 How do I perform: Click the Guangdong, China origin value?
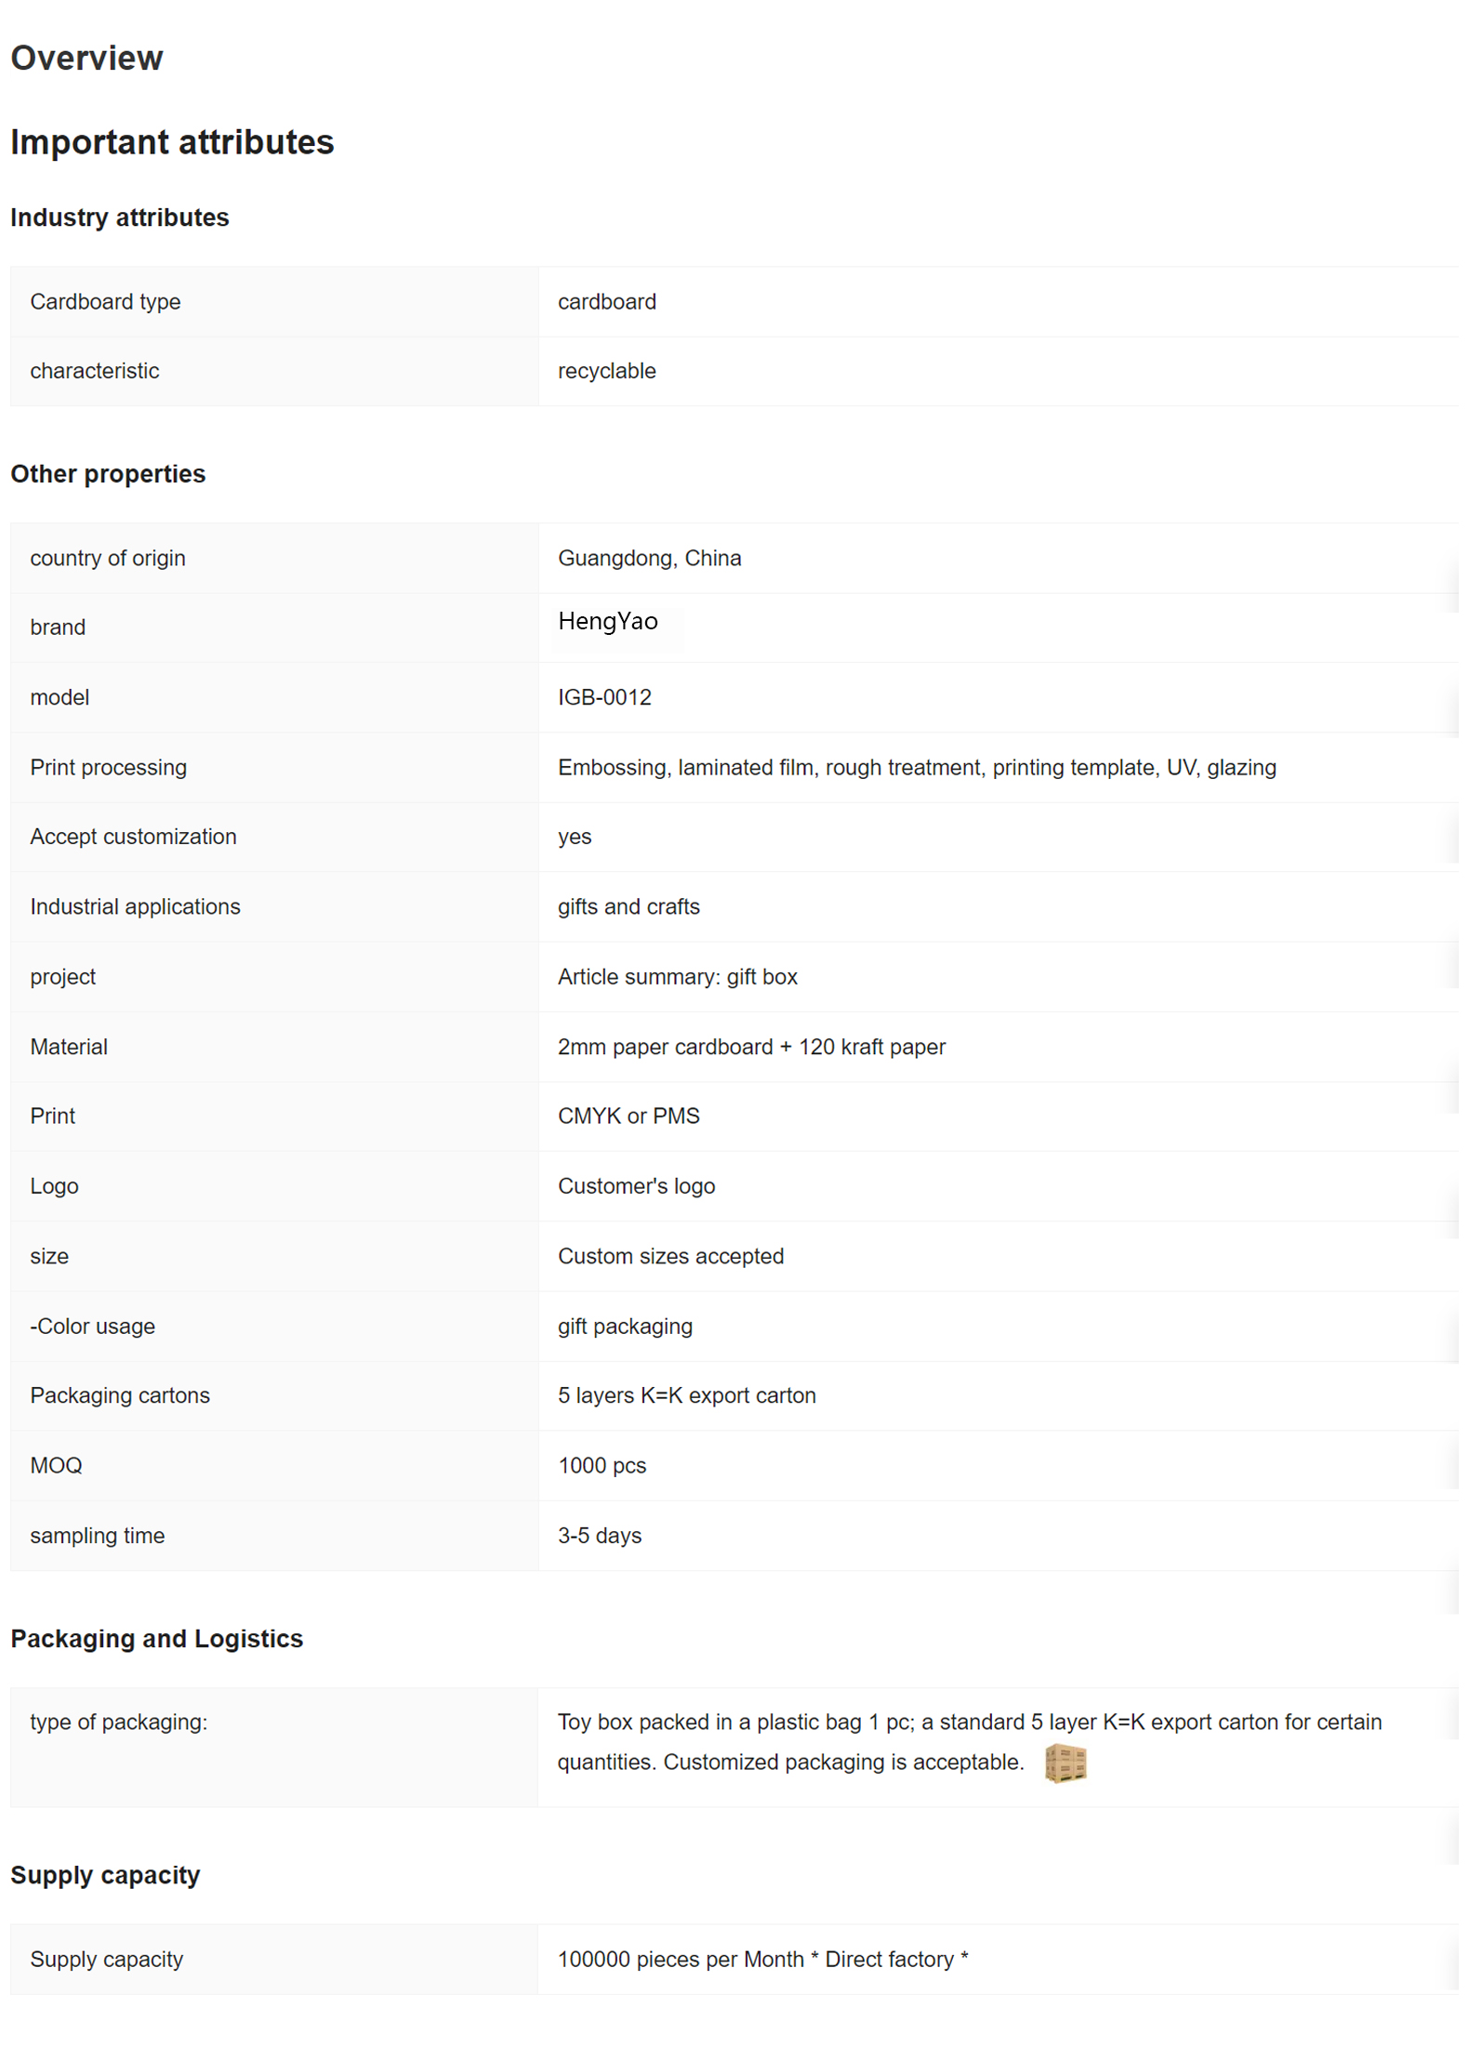click(x=649, y=558)
